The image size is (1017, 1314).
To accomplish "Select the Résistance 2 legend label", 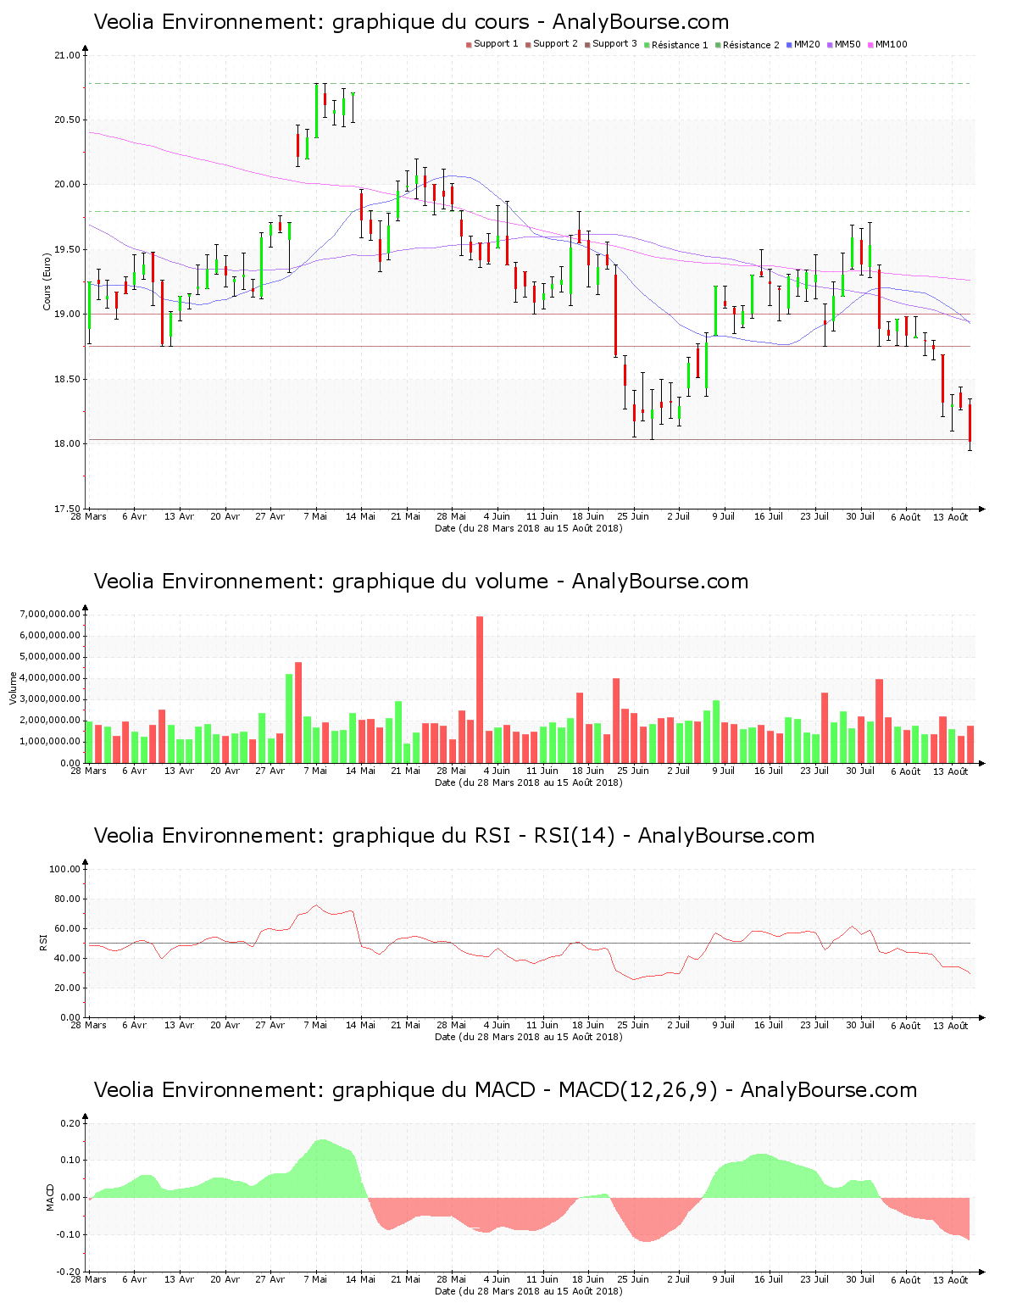I will coord(751,45).
